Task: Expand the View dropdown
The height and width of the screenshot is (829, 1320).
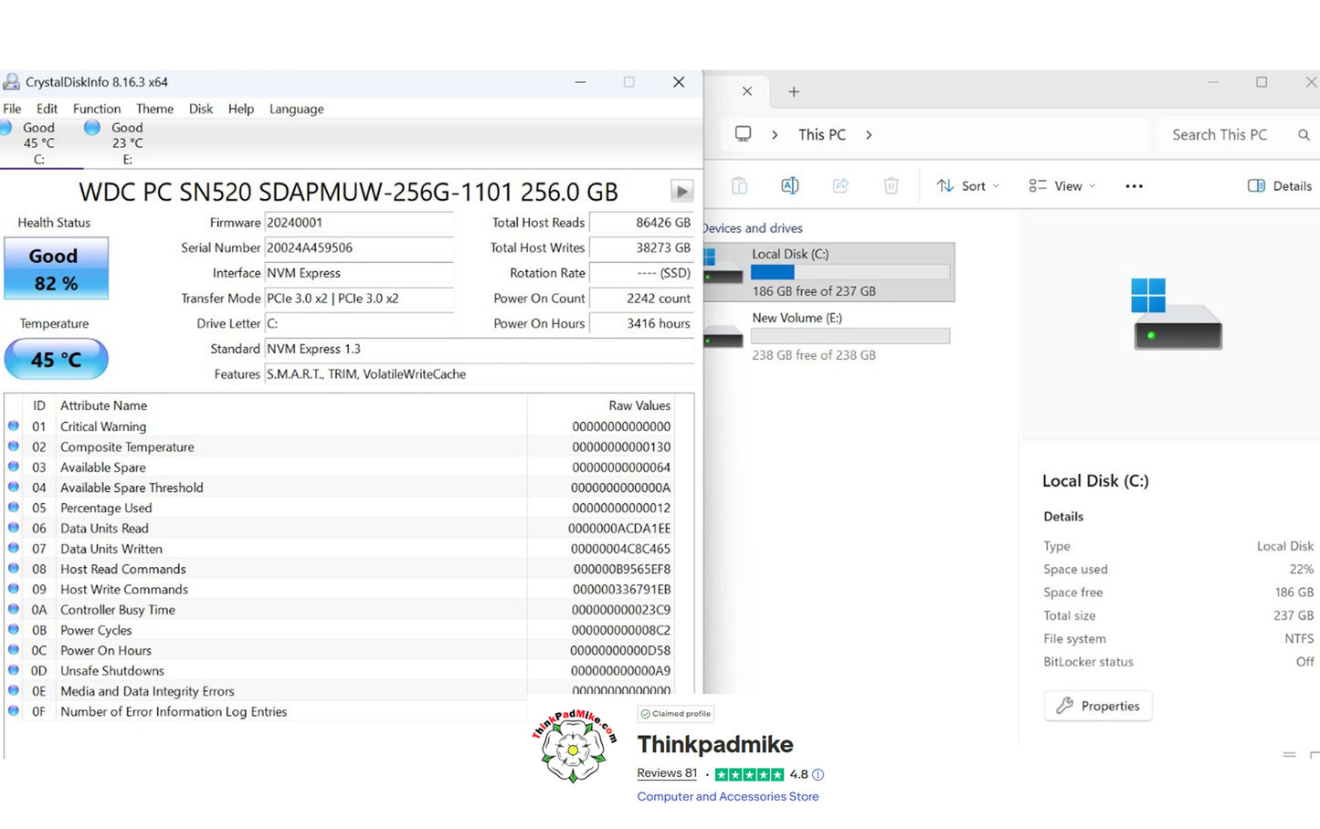Action: (x=1061, y=185)
